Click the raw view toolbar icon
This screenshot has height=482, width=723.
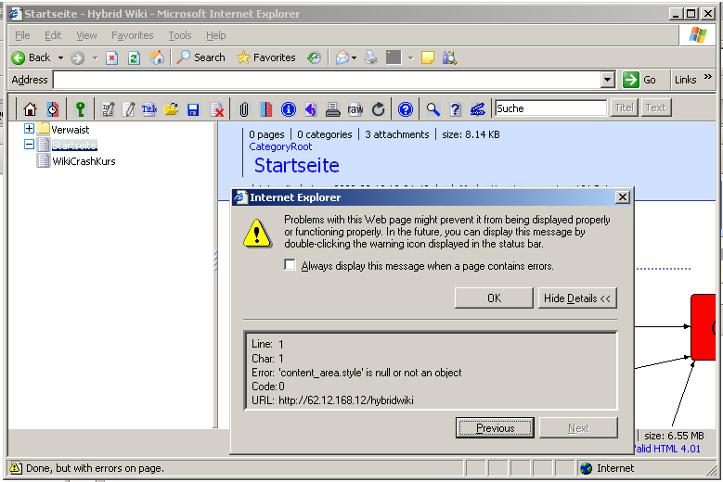(x=355, y=109)
